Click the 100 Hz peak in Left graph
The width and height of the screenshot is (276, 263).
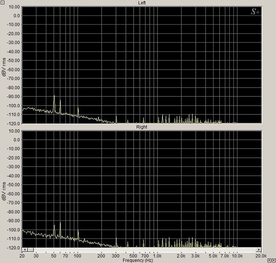(78, 108)
